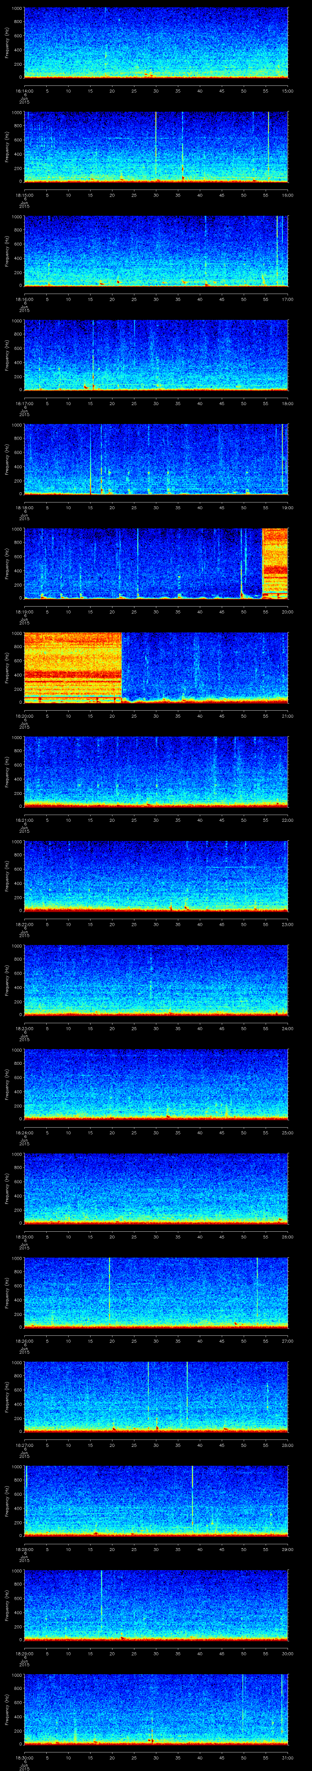Screen dimensions: 312x1771
Task: Click the 18:14:00 start time label
Action: [x=25, y=90]
